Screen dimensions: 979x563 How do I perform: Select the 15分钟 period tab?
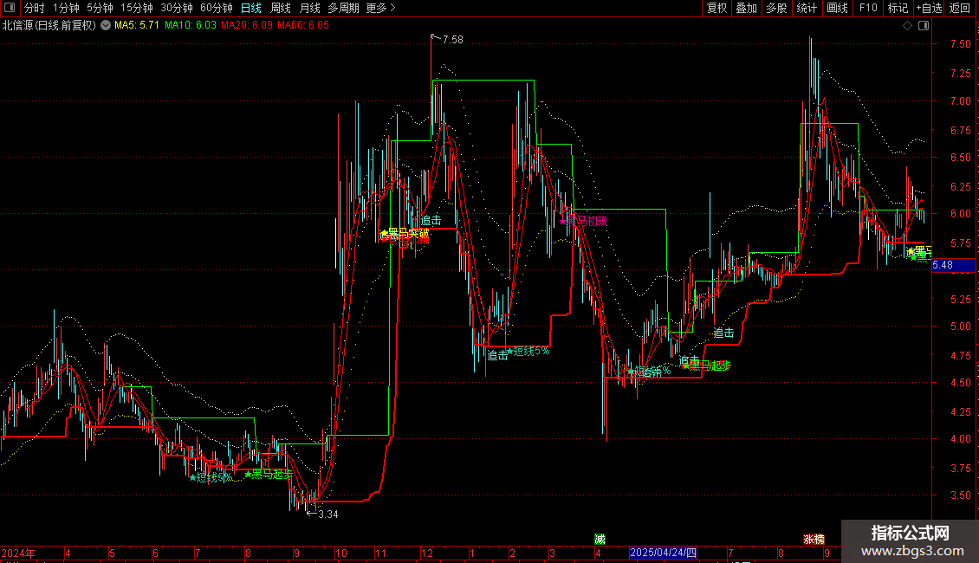136,8
